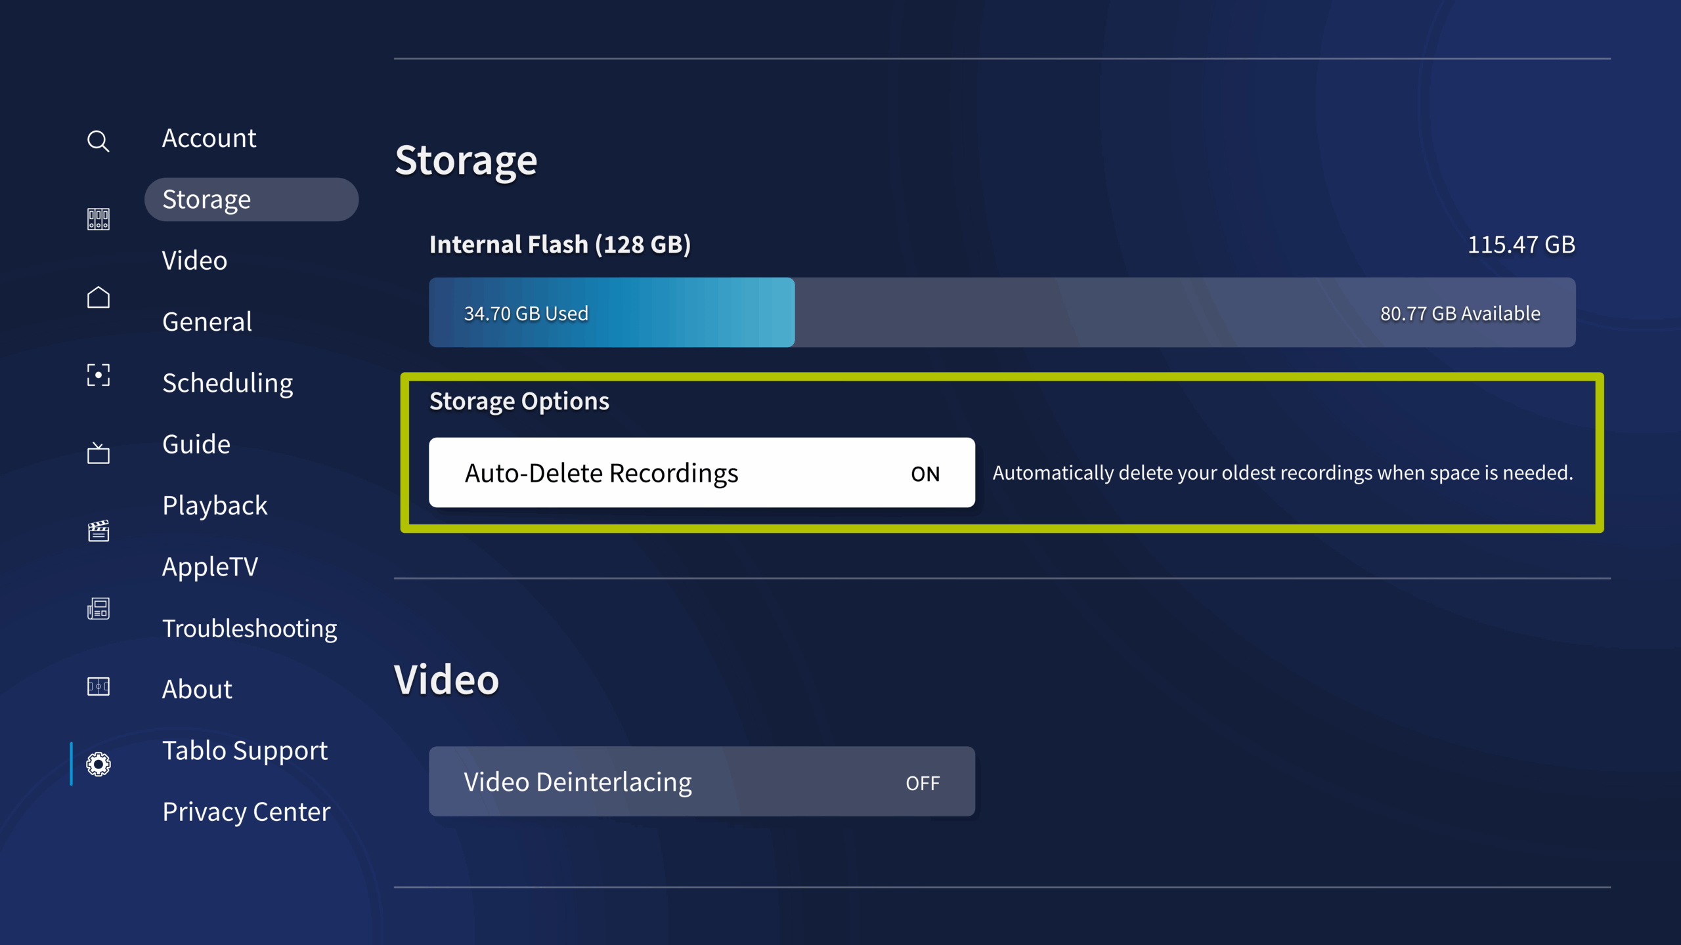Open the AppleTV settings entry
Viewport: 1681px width, 945px height.
pyautogui.click(x=210, y=566)
